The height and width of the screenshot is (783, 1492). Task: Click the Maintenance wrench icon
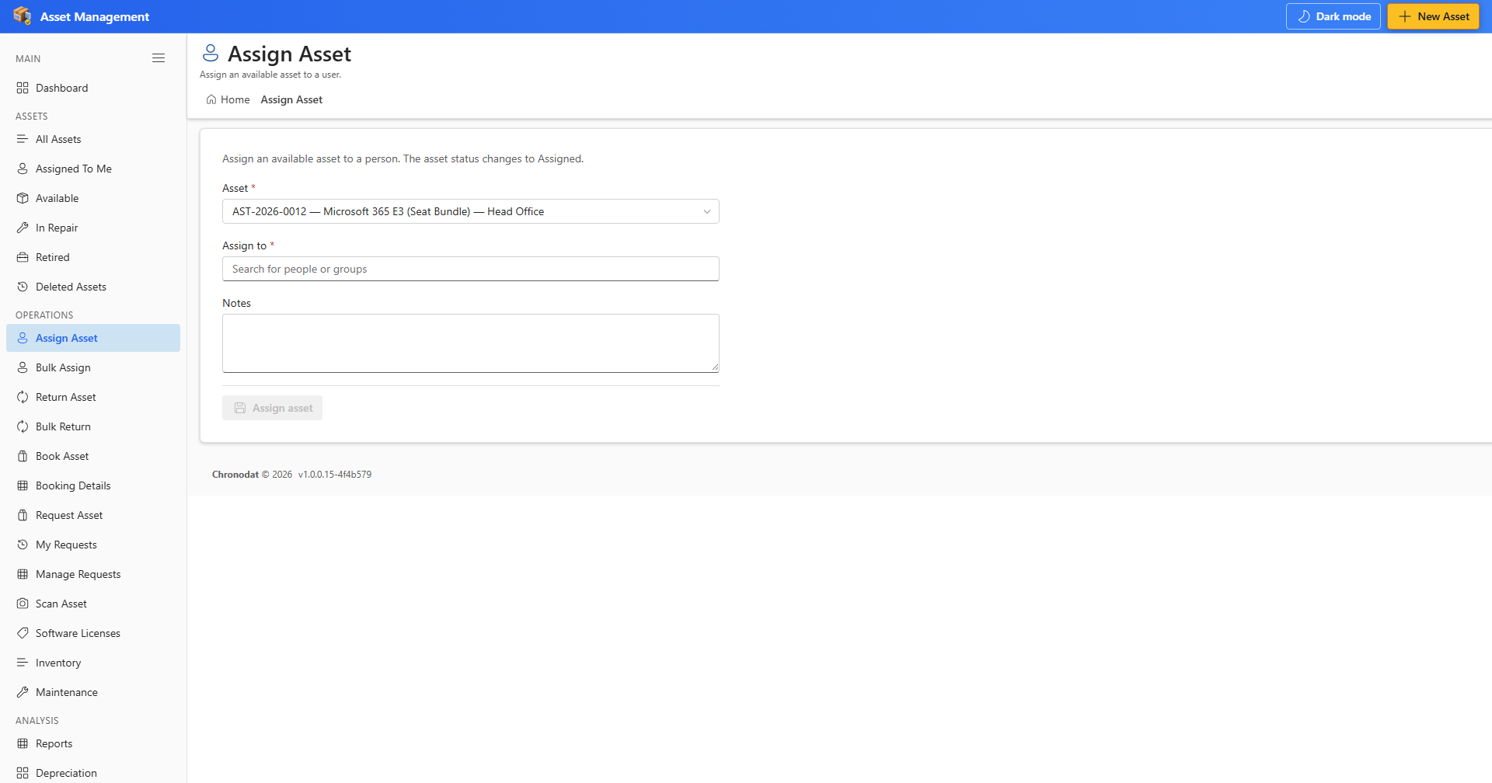point(23,692)
